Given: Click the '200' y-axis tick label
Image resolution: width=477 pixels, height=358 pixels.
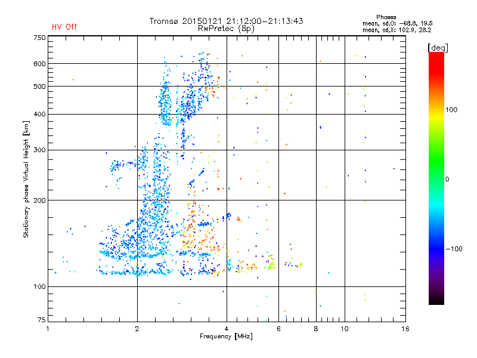Looking at the screenshot, I should (x=39, y=200).
